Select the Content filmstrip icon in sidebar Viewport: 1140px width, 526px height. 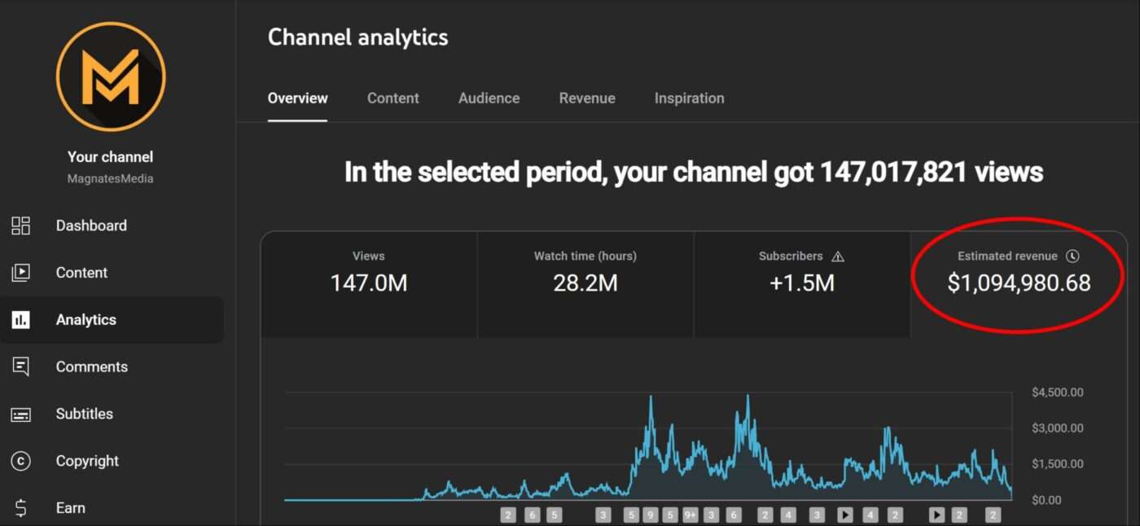21,273
